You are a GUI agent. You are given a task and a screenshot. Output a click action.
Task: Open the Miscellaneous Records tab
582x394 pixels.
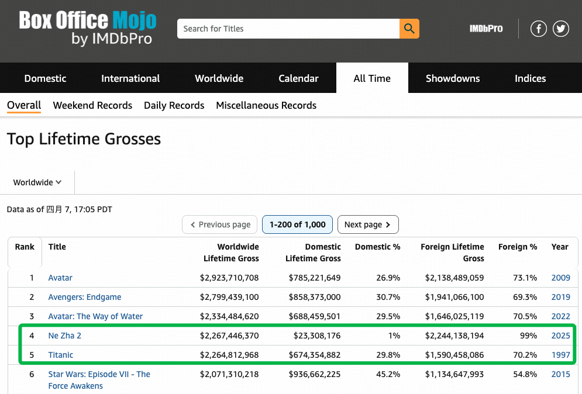point(266,105)
